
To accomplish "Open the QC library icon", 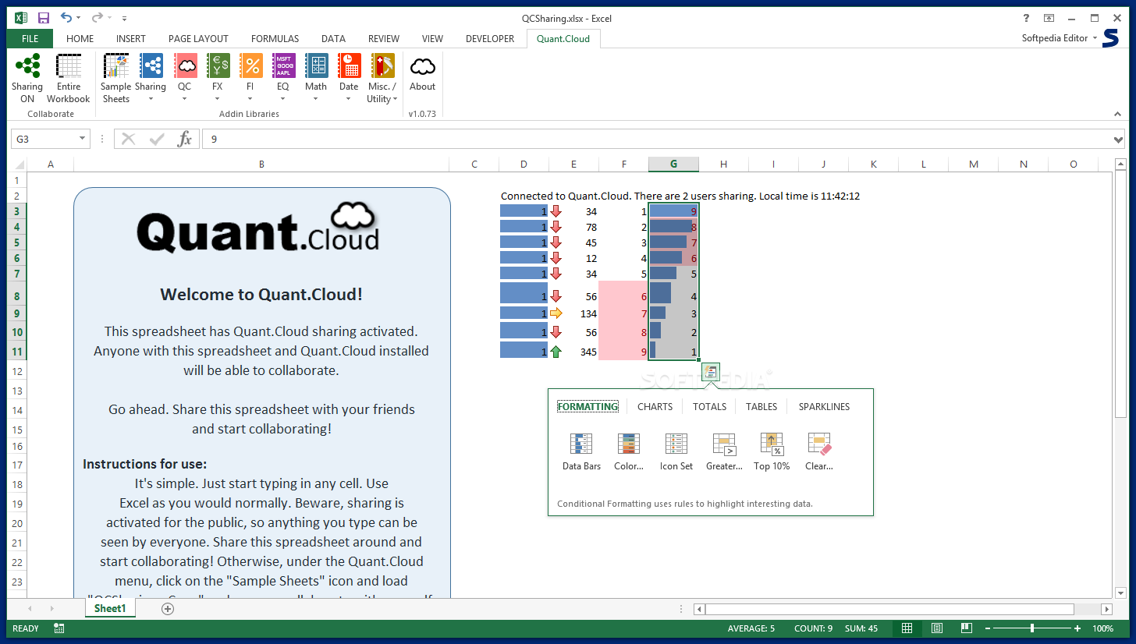I will pyautogui.click(x=185, y=66).
